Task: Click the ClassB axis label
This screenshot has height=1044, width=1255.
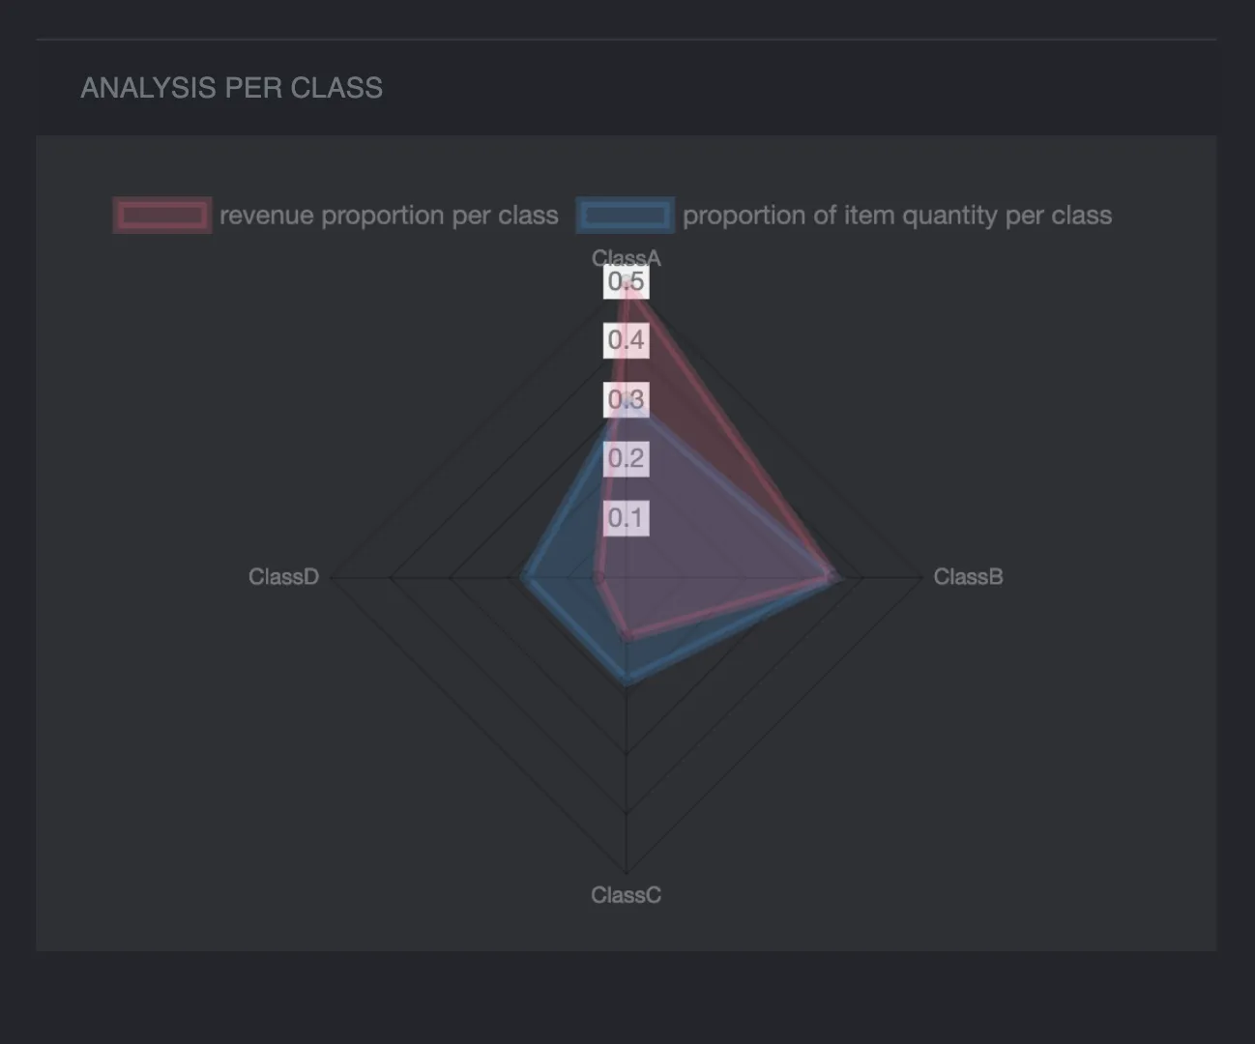Action: tap(968, 577)
